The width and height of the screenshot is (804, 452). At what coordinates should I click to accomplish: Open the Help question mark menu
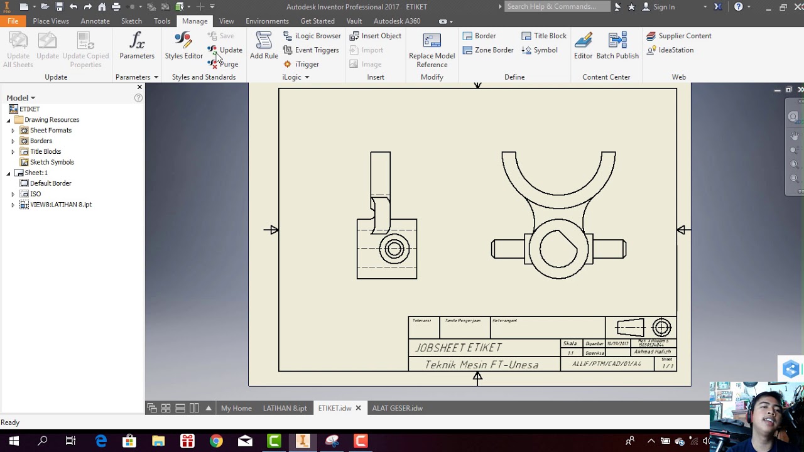(739, 7)
